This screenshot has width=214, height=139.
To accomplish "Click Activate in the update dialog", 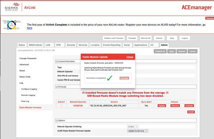I will (124, 78).
